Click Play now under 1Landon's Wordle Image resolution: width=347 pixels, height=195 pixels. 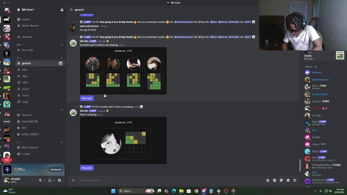87,98
